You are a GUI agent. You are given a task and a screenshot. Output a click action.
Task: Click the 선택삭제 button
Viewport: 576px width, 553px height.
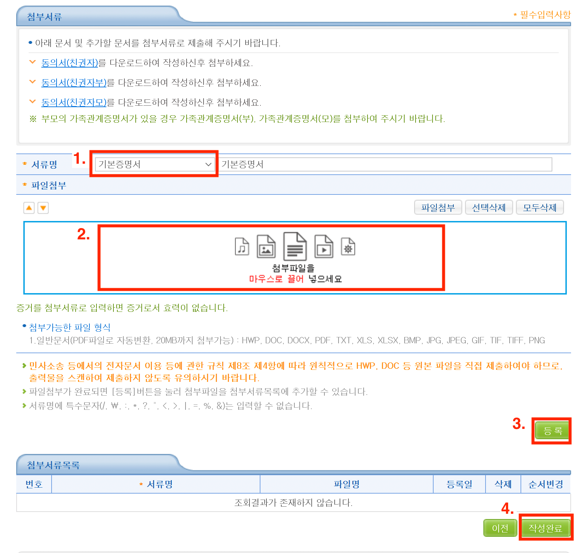click(x=489, y=208)
